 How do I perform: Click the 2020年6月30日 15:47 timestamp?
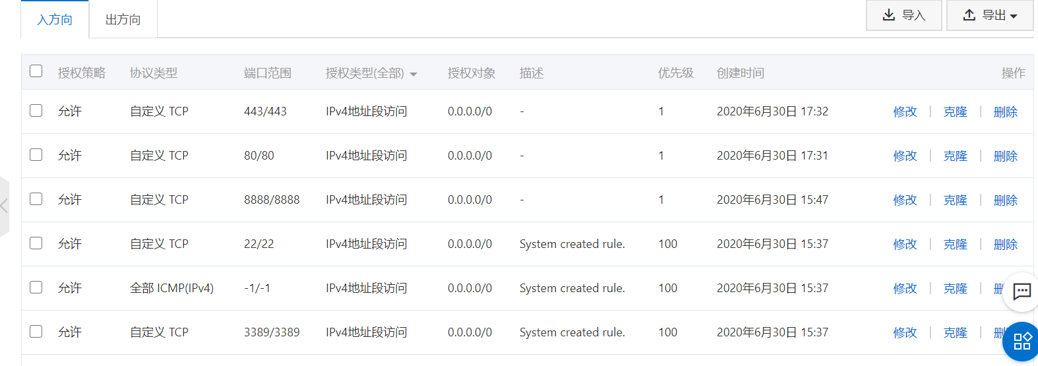click(772, 200)
